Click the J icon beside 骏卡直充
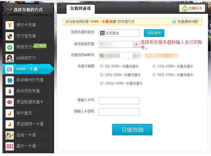The width and height of the screenshot is (211, 156). tap(10, 113)
